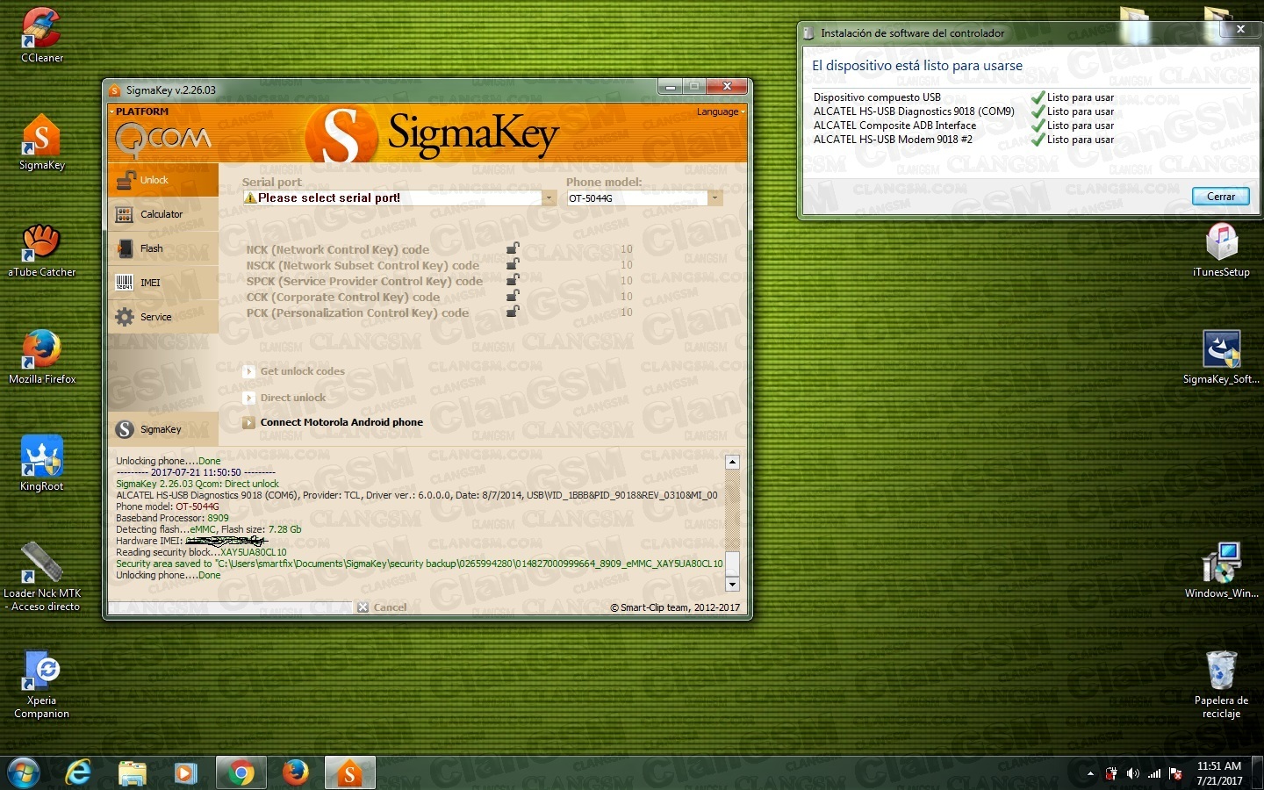The width and height of the screenshot is (1264, 790).
Task: Open aTube Catcher desktop icon
Action: click(41, 249)
